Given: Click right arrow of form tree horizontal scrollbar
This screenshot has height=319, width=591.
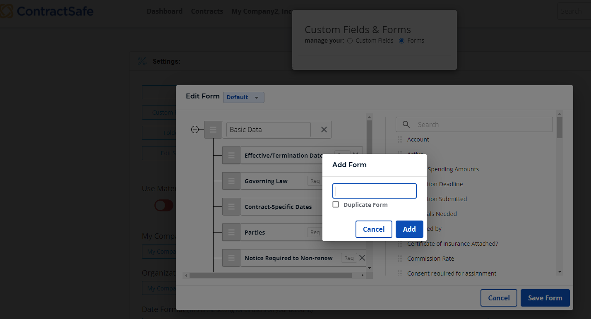Looking at the screenshot, I should click(363, 275).
